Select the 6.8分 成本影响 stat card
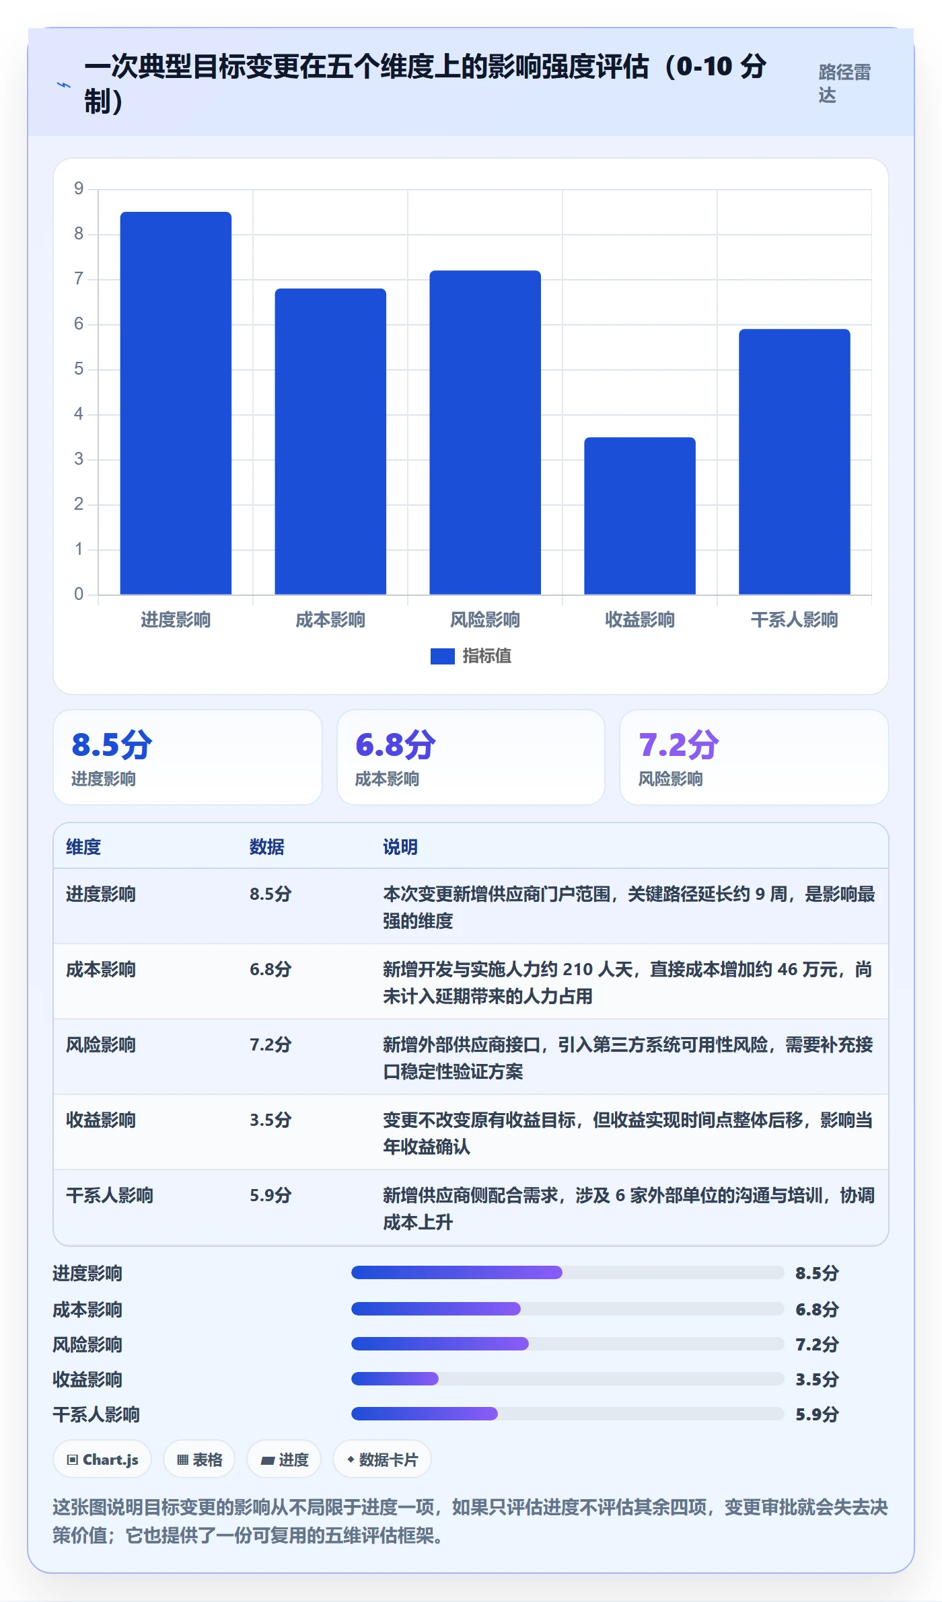942x1602 pixels. [471, 757]
